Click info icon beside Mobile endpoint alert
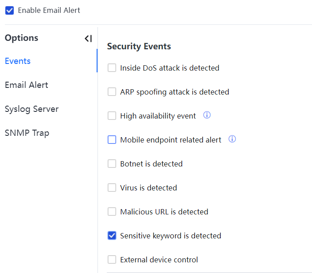 tap(232, 139)
